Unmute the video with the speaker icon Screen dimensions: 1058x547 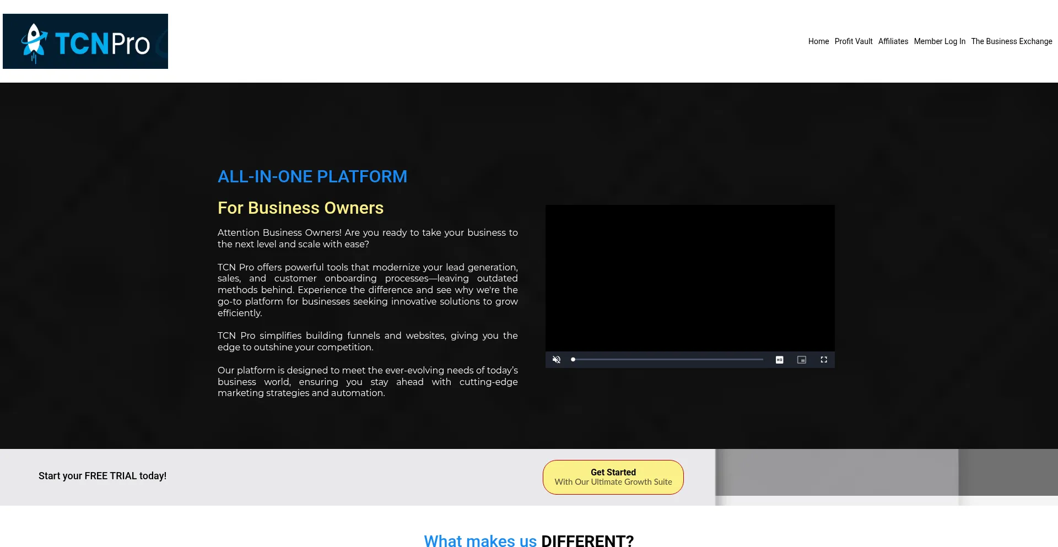click(557, 360)
